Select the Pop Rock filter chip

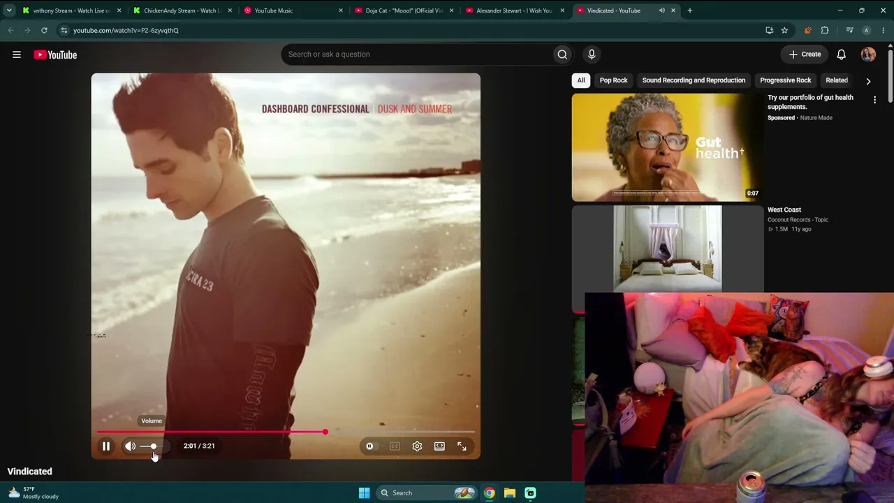(614, 80)
